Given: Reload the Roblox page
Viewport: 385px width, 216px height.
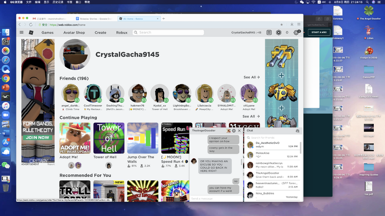Looking at the screenshot, I should coord(31,24).
